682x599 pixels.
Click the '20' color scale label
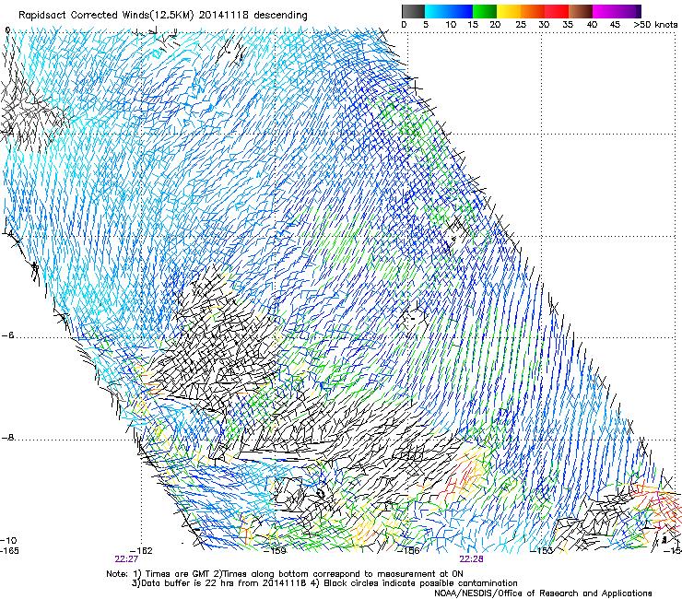(495, 25)
